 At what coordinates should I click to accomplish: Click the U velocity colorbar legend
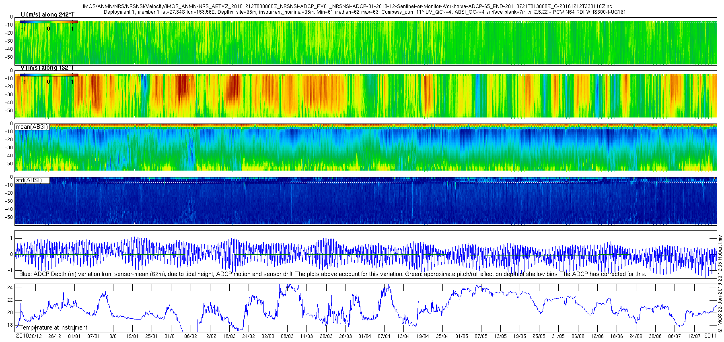click(x=49, y=26)
